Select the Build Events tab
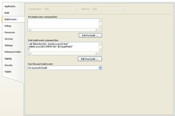This screenshot has width=175, height=116. (10, 19)
